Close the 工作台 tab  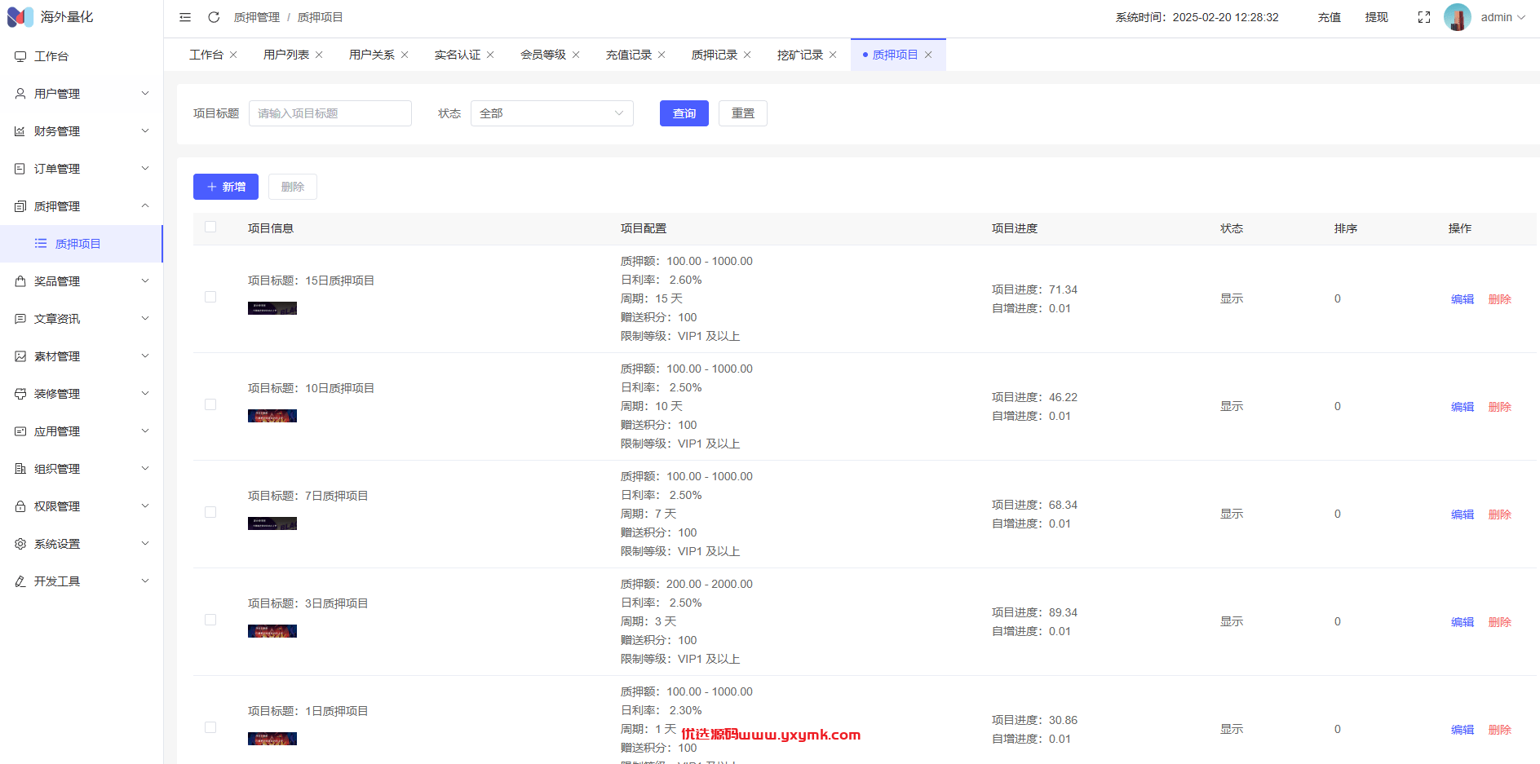point(233,55)
